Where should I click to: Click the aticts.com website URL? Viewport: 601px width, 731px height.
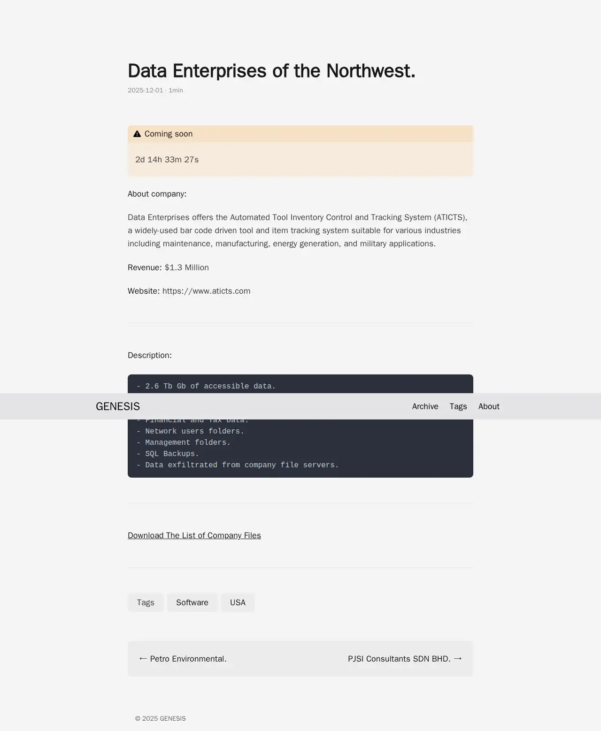(x=206, y=291)
